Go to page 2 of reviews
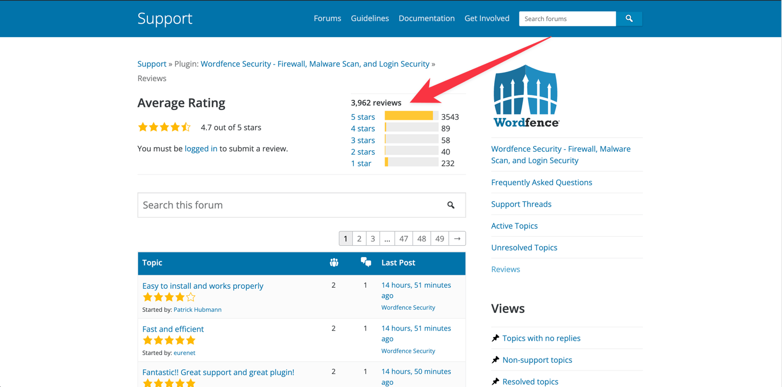This screenshot has height=387, width=782. pyautogui.click(x=359, y=239)
